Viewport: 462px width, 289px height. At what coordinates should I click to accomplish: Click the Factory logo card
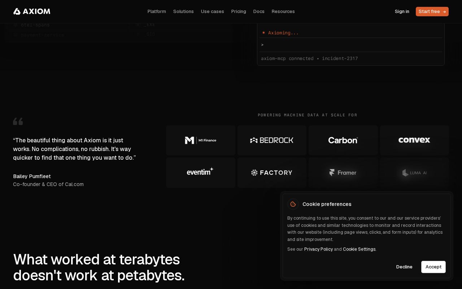coord(272,173)
